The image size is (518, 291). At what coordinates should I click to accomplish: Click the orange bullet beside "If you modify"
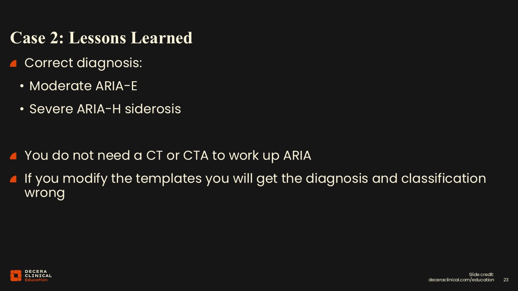pos(13,179)
